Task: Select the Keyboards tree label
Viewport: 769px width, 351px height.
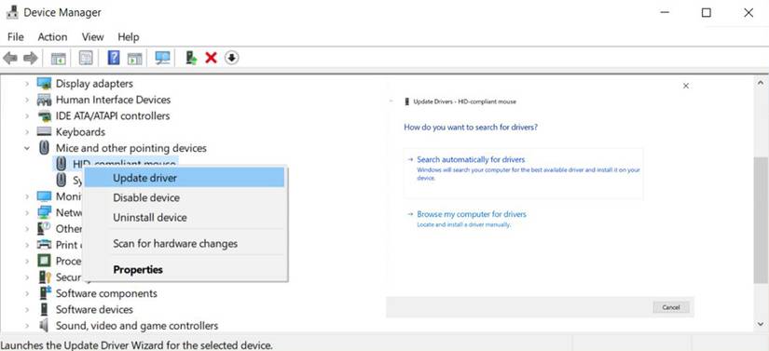Action: 80,132
